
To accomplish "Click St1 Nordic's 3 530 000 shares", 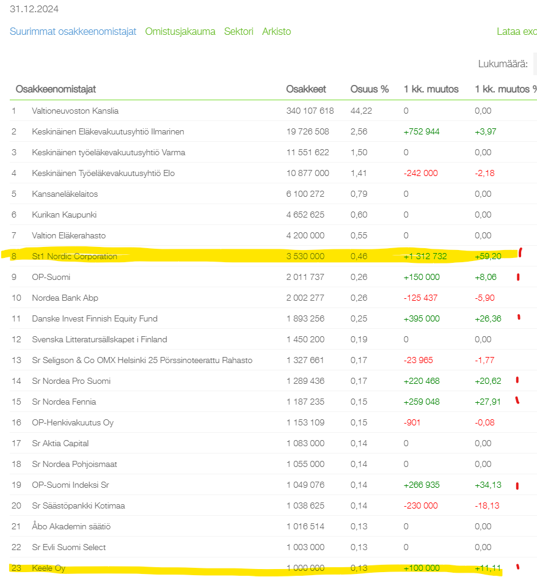I will [305, 257].
